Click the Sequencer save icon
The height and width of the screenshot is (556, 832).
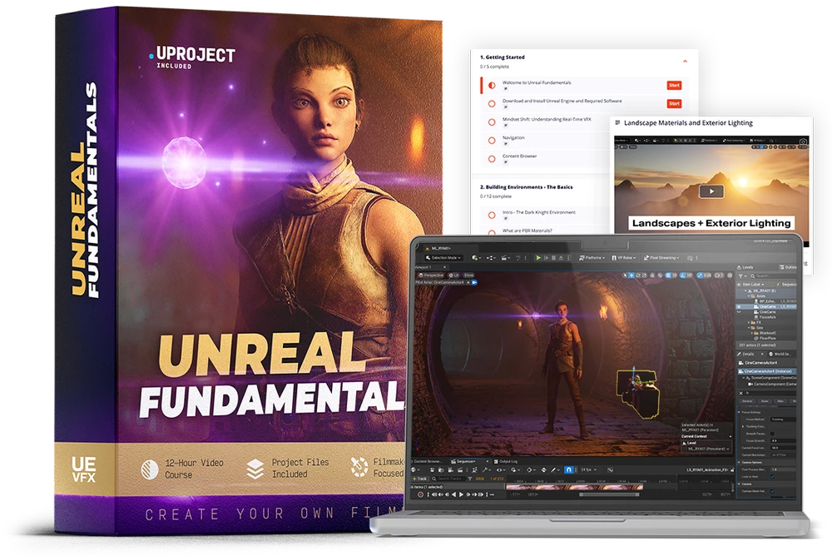click(433, 470)
